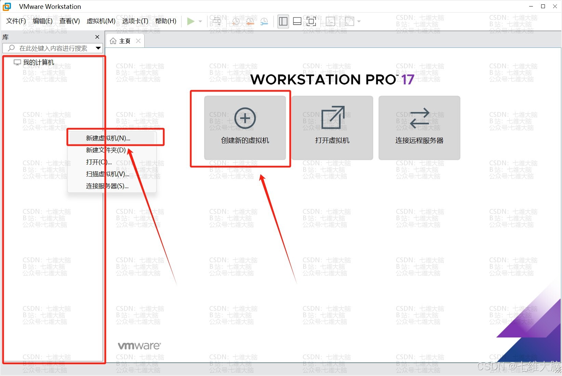This screenshot has height=376, width=562.
Task: Maximize the VMware Workstation window
Action: [543, 6]
